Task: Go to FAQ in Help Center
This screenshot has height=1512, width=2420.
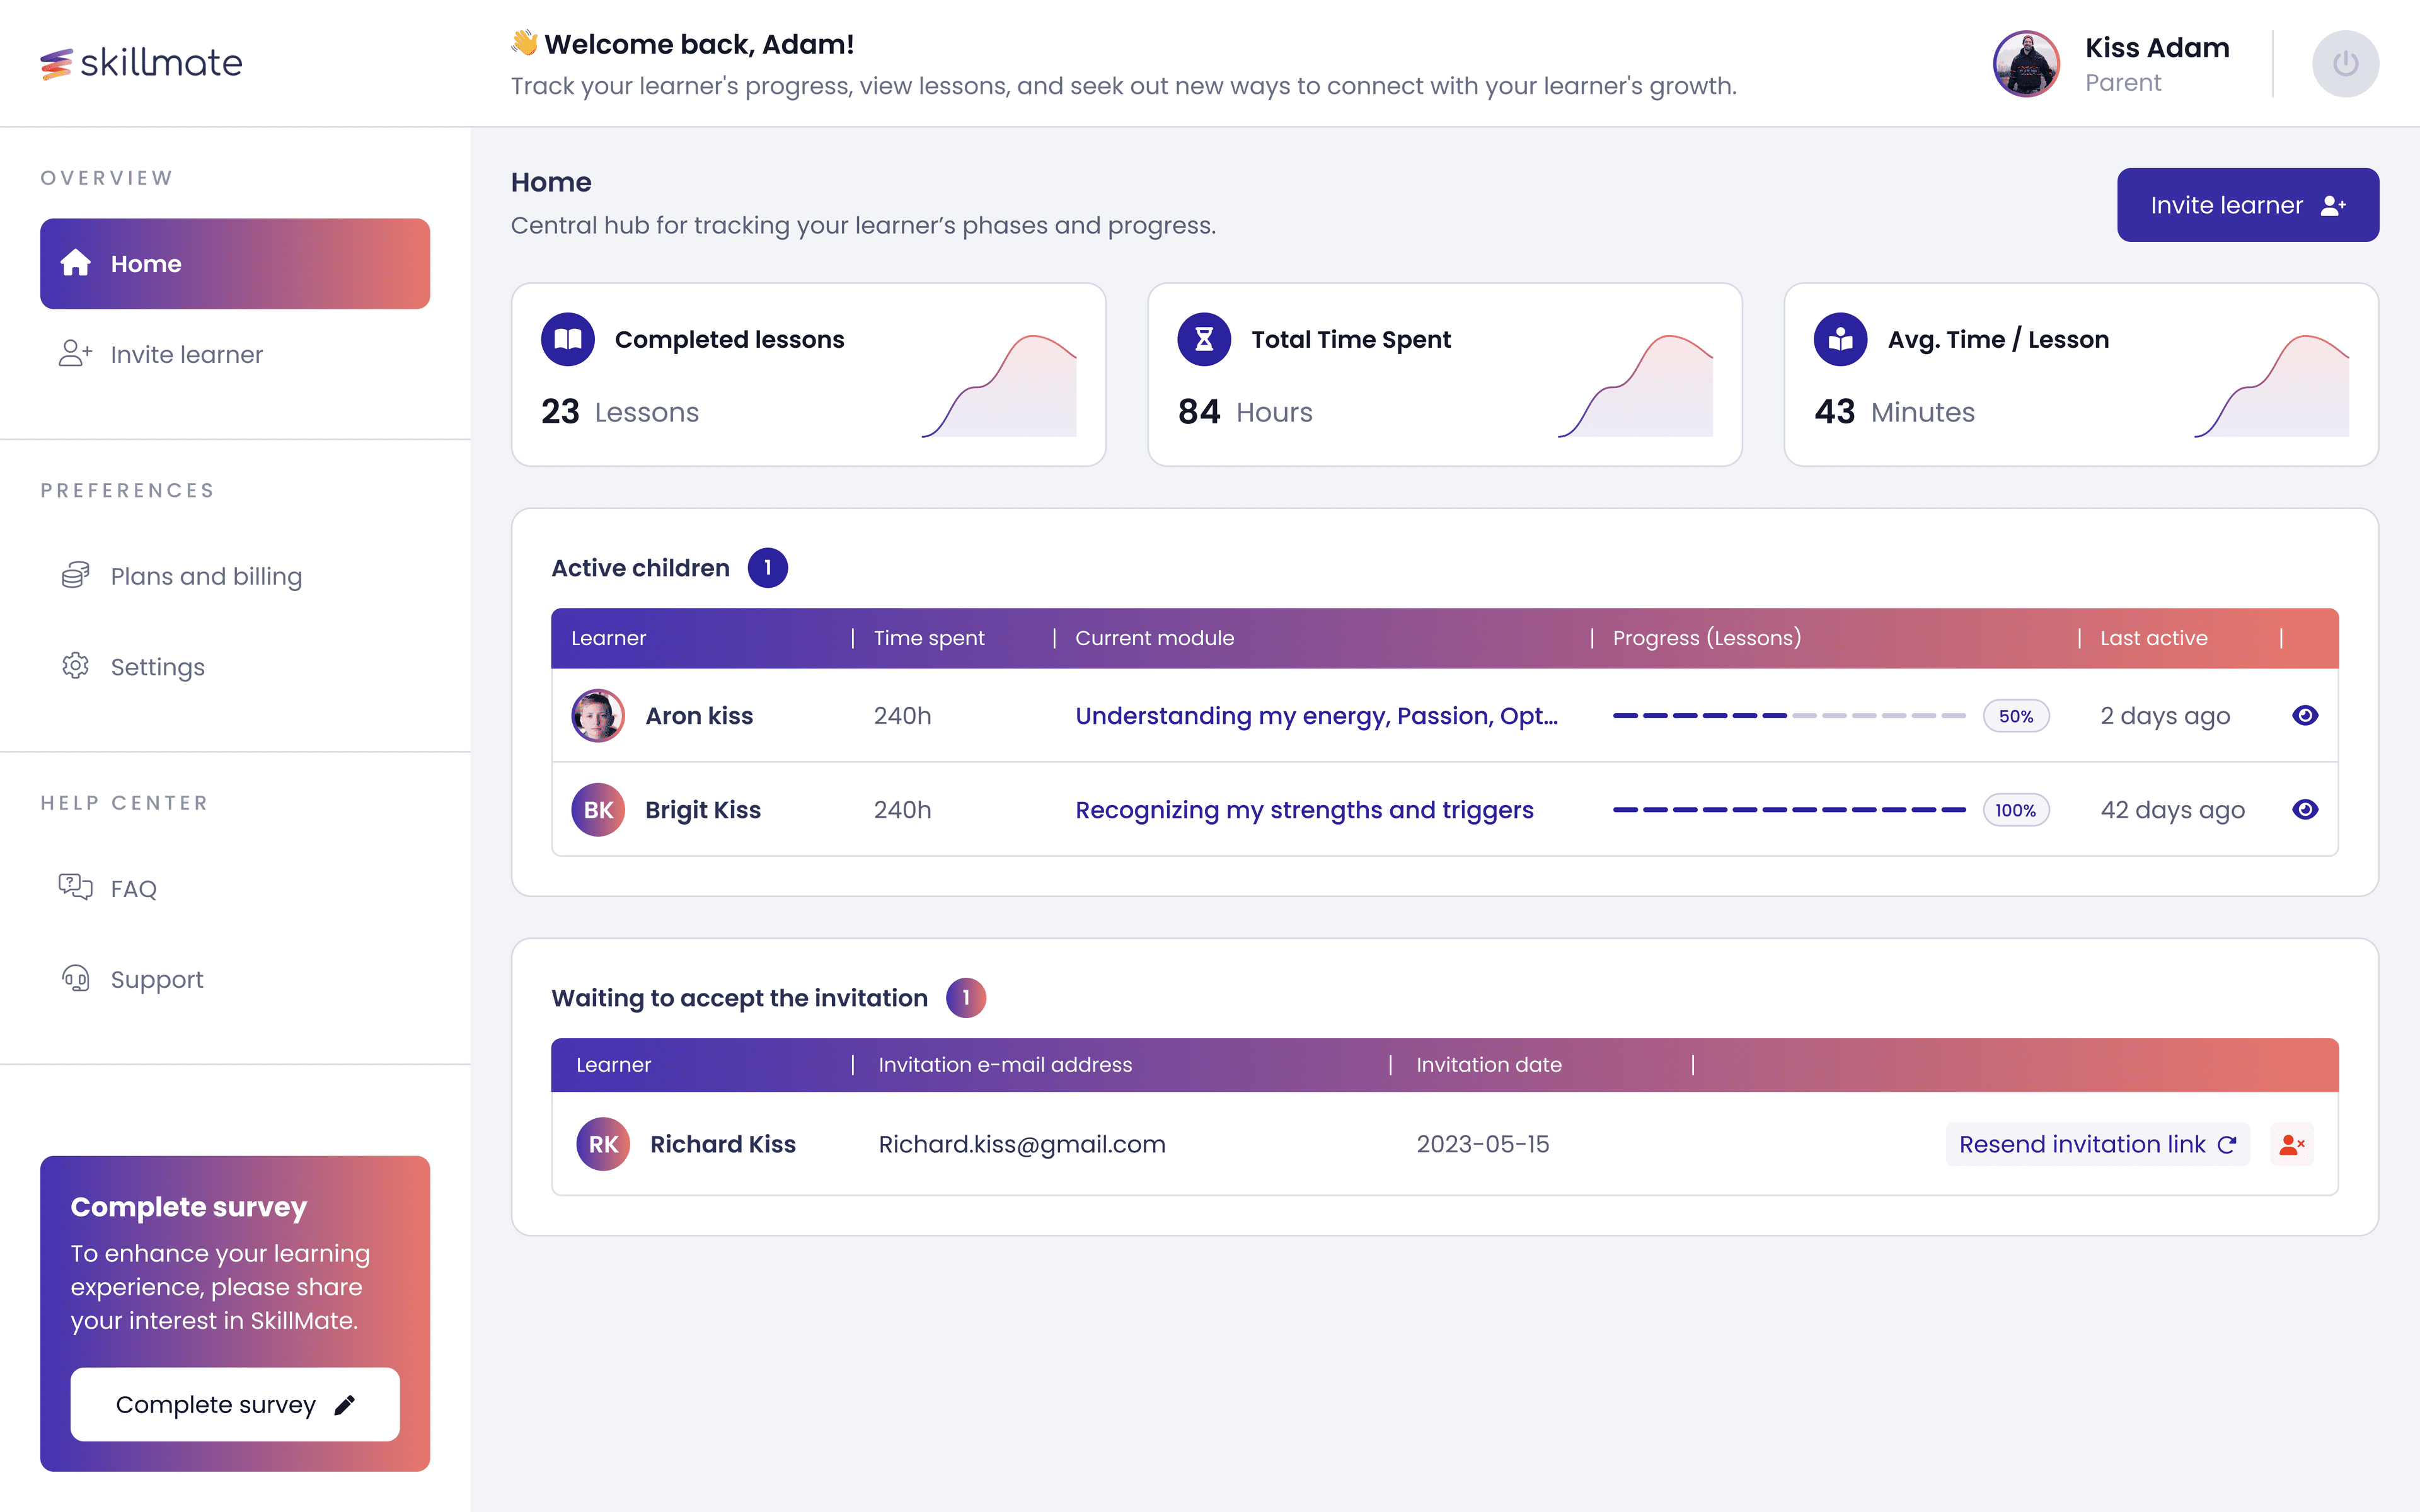Action: [133, 888]
